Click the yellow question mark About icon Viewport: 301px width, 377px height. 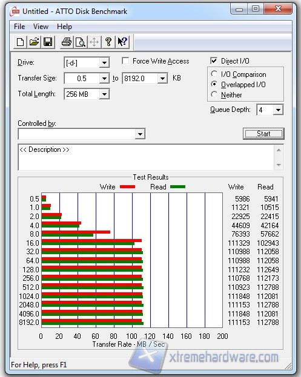click(x=108, y=42)
